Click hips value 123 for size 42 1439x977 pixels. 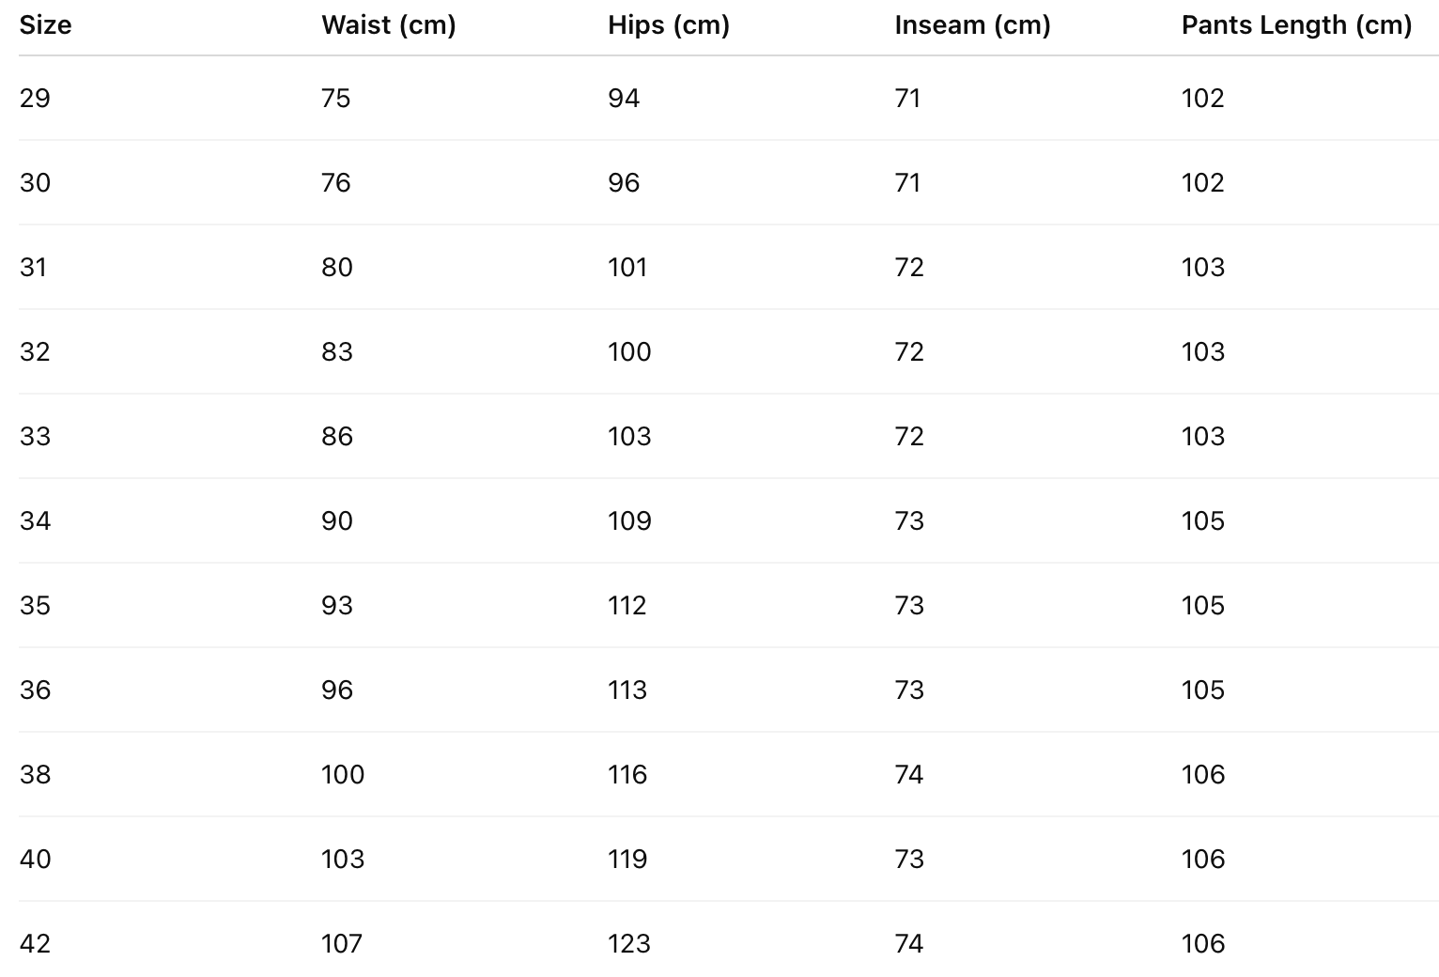click(x=628, y=944)
